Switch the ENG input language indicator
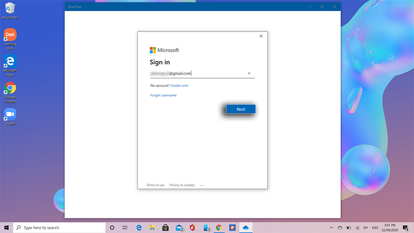Screen dimensions: 414x233 point(375,227)
